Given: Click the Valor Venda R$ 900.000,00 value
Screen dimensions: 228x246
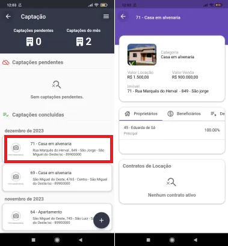Looking at the screenshot, I should tap(185, 77).
